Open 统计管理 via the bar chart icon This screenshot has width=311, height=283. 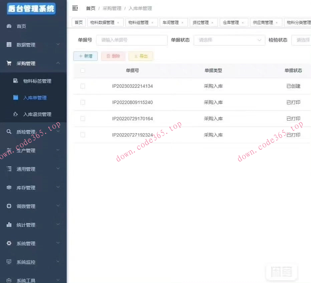(8, 225)
